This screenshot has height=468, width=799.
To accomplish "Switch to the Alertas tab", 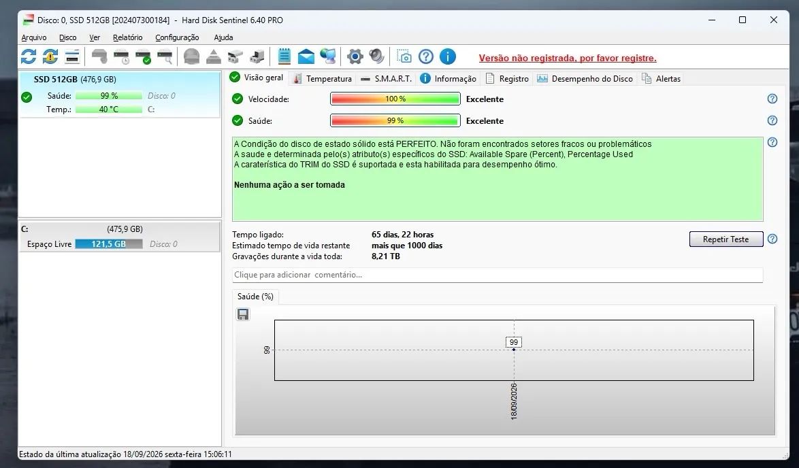I will tap(661, 79).
